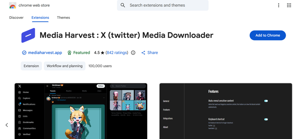Click the star next to 4.5
The height and width of the screenshot is (139, 295).
(x=103, y=53)
